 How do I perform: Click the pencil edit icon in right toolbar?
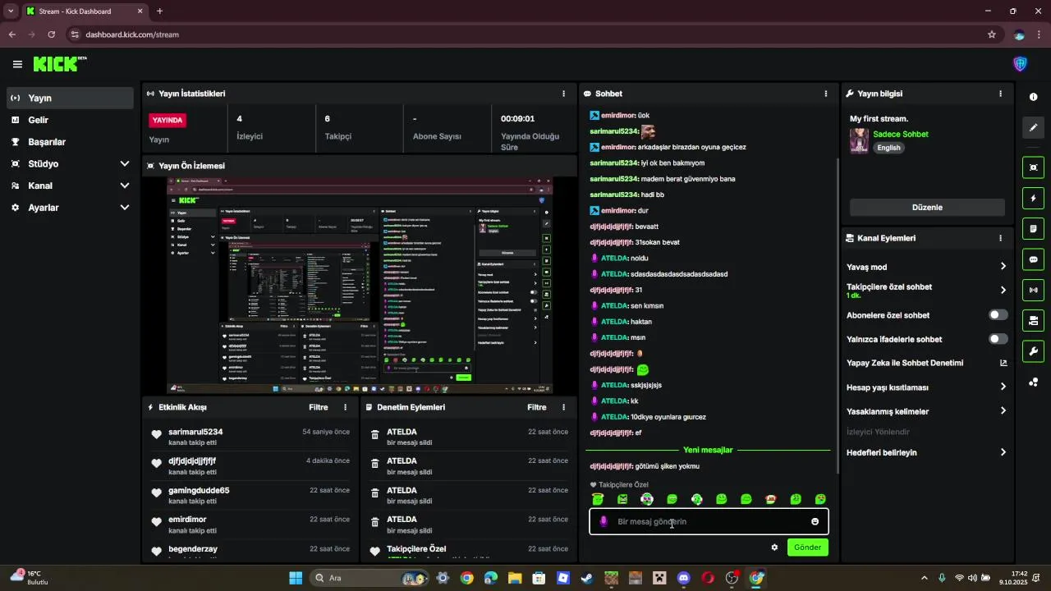[1033, 127]
